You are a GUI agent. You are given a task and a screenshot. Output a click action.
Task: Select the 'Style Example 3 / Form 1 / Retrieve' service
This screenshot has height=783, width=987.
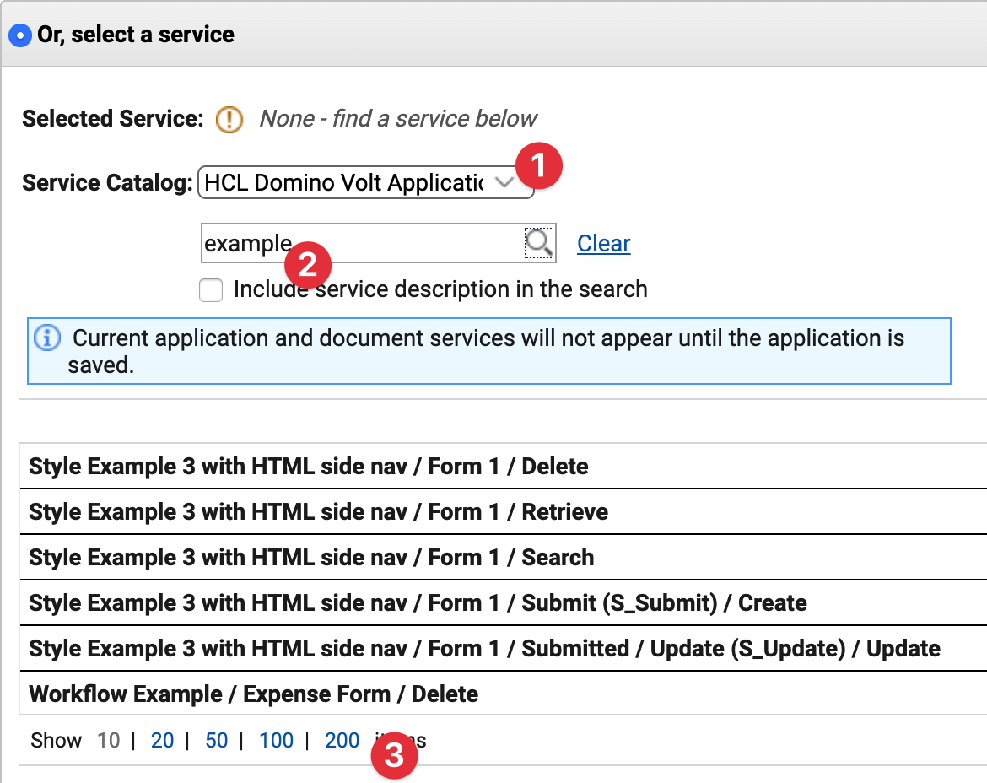(x=319, y=511)
